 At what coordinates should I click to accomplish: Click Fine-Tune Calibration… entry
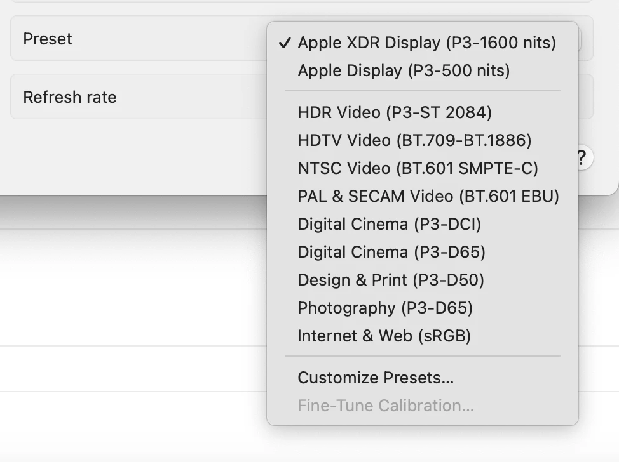tap(385, 406)
